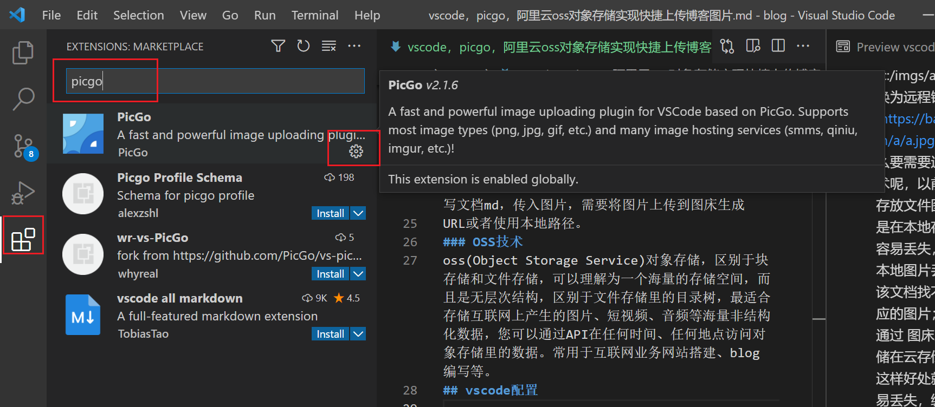Select the Extensions icon in the activity bar
The image size is (935, 407).
coord(23,239)
